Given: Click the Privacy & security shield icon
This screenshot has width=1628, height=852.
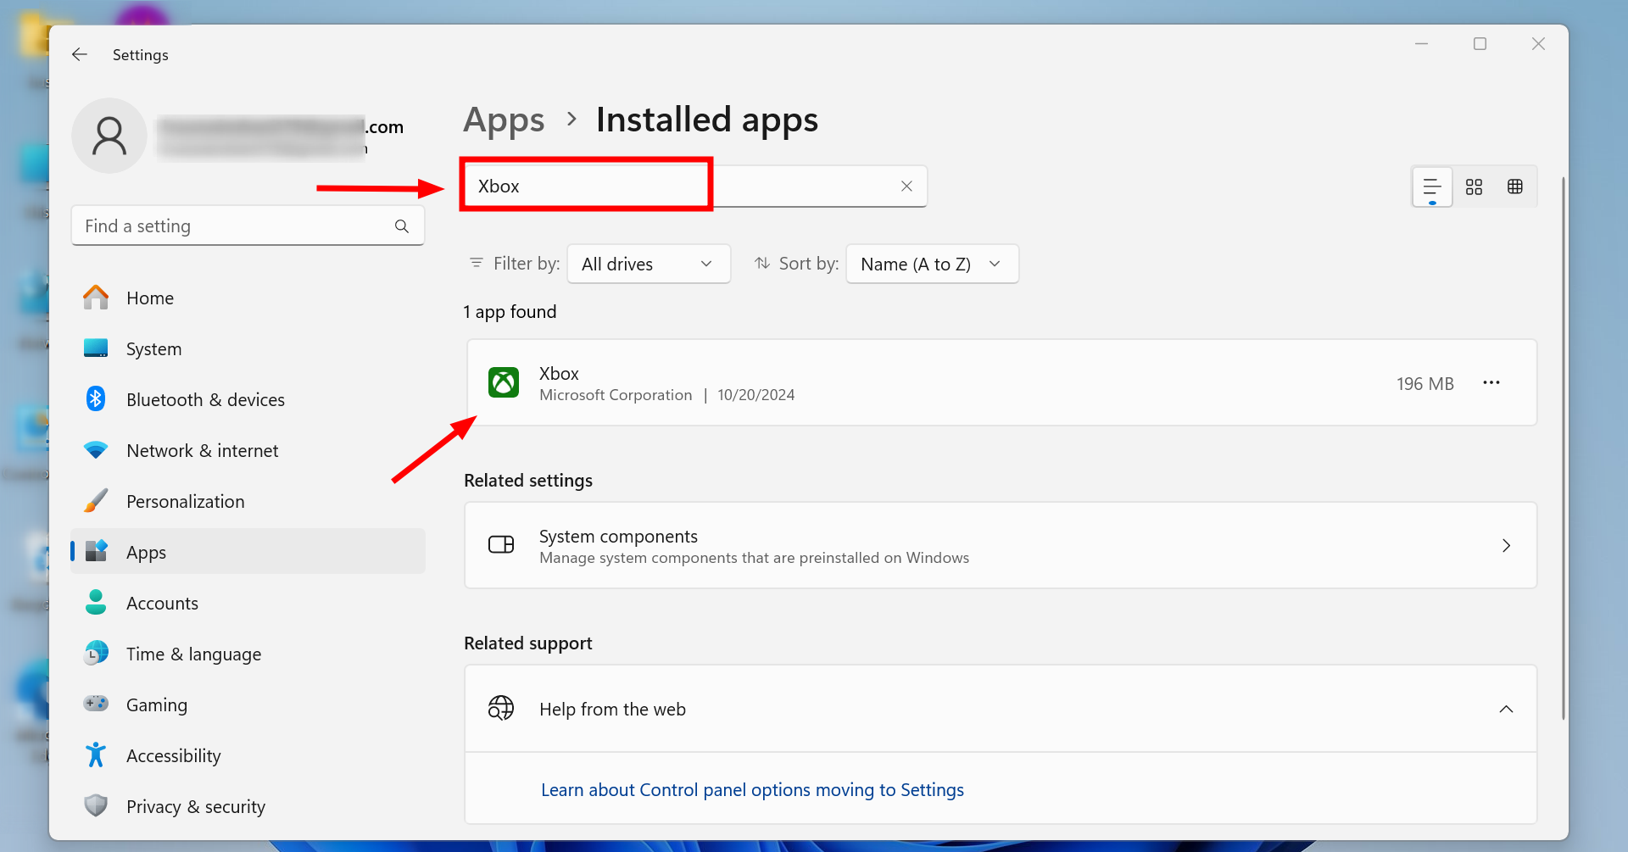Looking at the screenshot, I should click(x=96, y=805).
